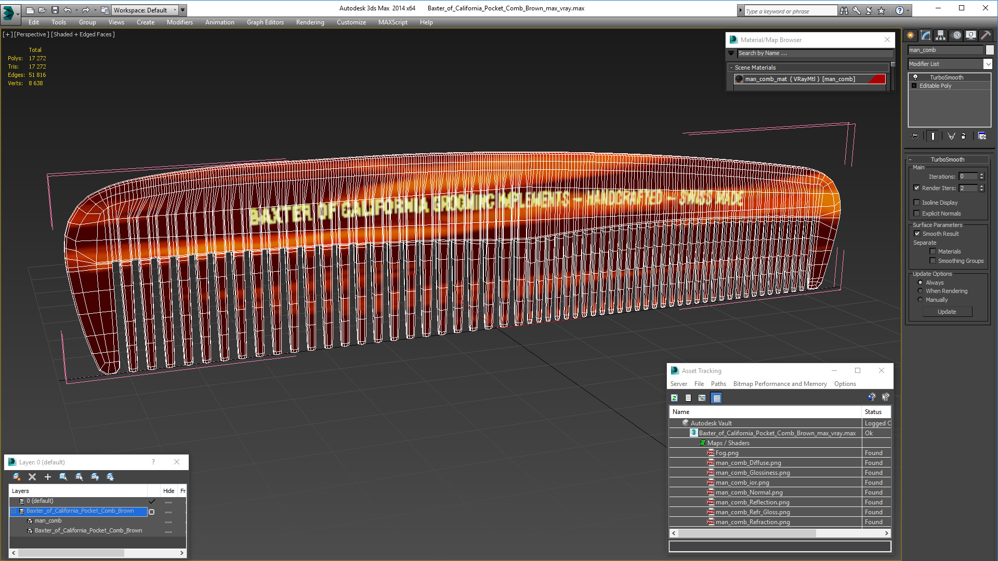Image resolution: width=998 pixels, height=561 pixels.
Task: Open the Graph Editors menu
Action: point(265,22)
